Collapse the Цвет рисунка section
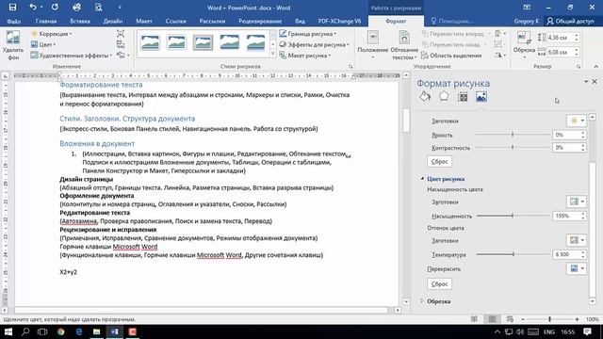Screen dimensions: 603x339 [x=422, y=179]
